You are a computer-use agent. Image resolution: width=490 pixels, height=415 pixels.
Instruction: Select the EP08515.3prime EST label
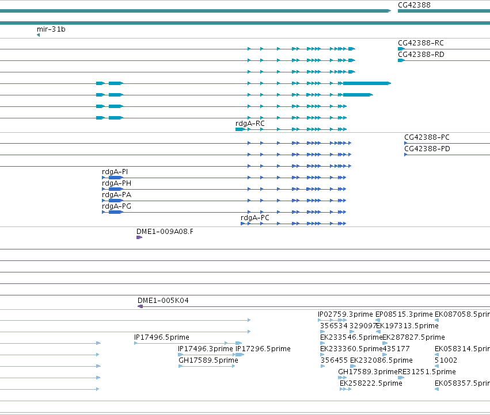(404, 314)
